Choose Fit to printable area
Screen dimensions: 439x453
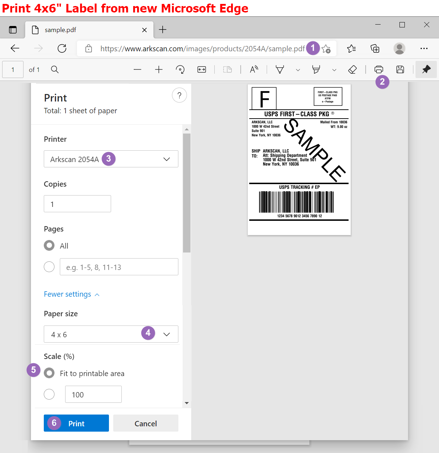[x=49, y=373]
